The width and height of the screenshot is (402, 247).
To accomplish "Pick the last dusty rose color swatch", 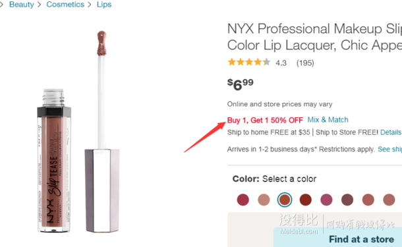I will 389,200.
